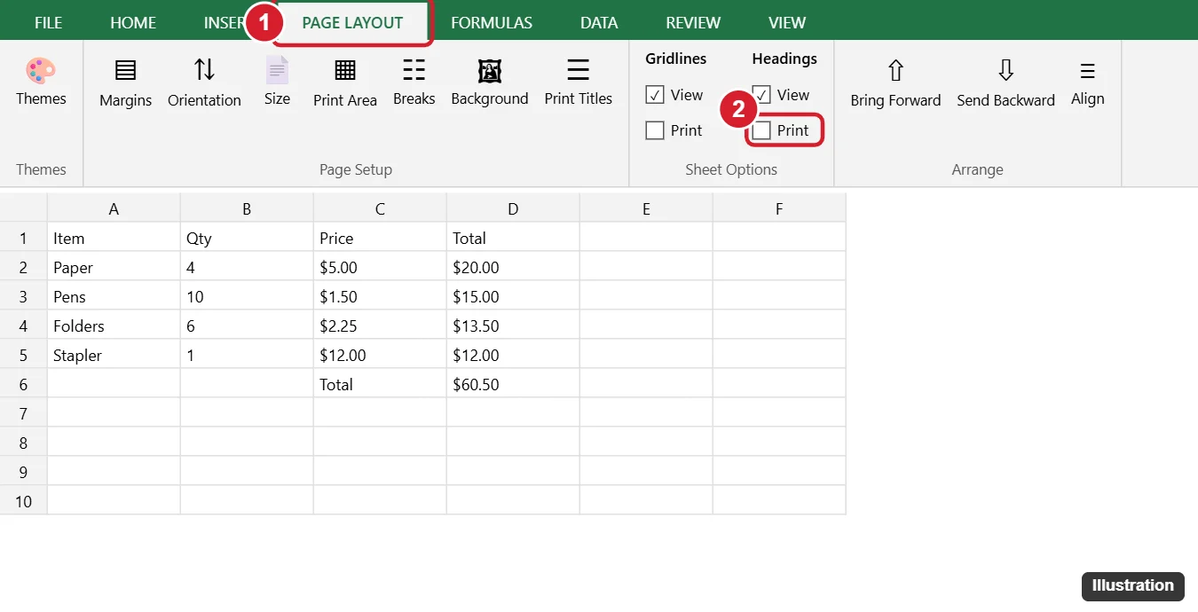1198x612 pixels.
Task: Select row 1 header
Action: pos(23,238)
